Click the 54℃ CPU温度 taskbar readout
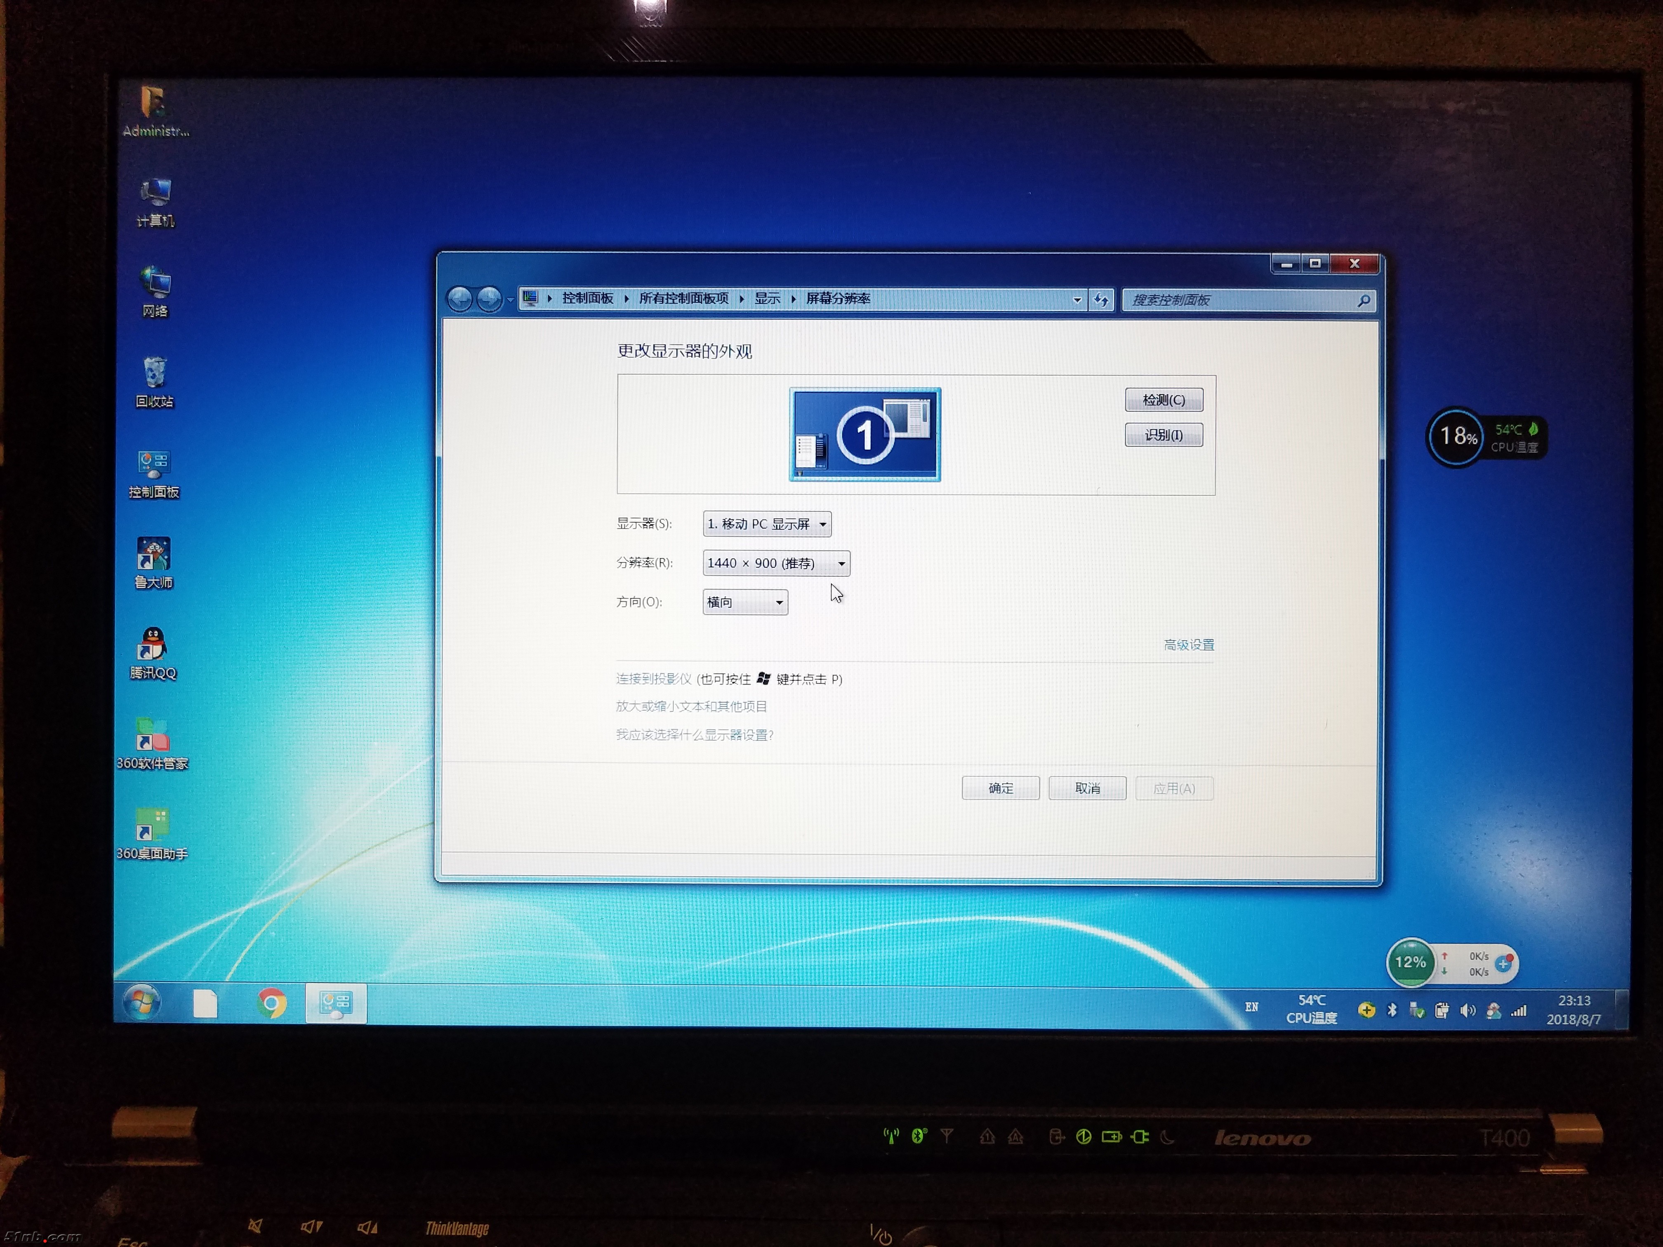 coord(1311,1009)
